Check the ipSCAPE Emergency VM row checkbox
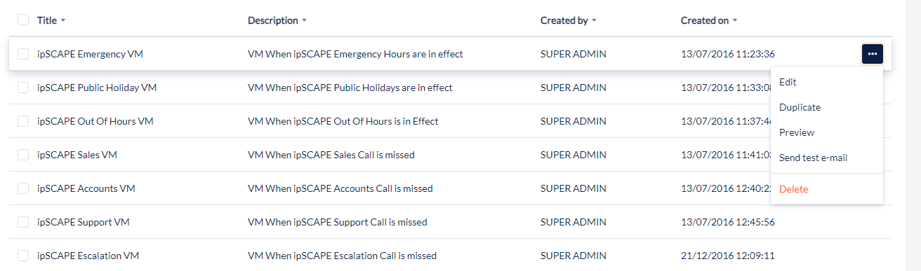Viewport: 921px width, 271px height. [23, 54]
